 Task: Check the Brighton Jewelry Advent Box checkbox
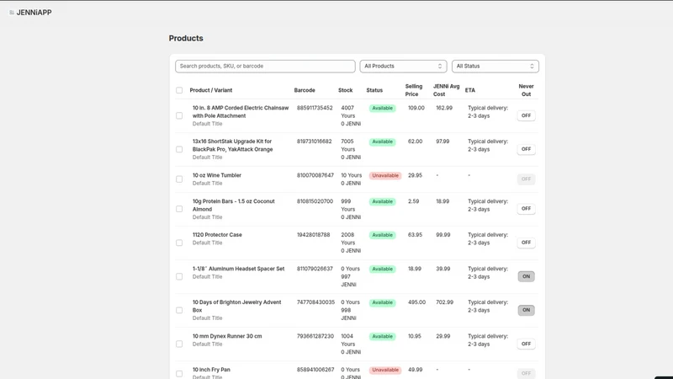(179, 310)
